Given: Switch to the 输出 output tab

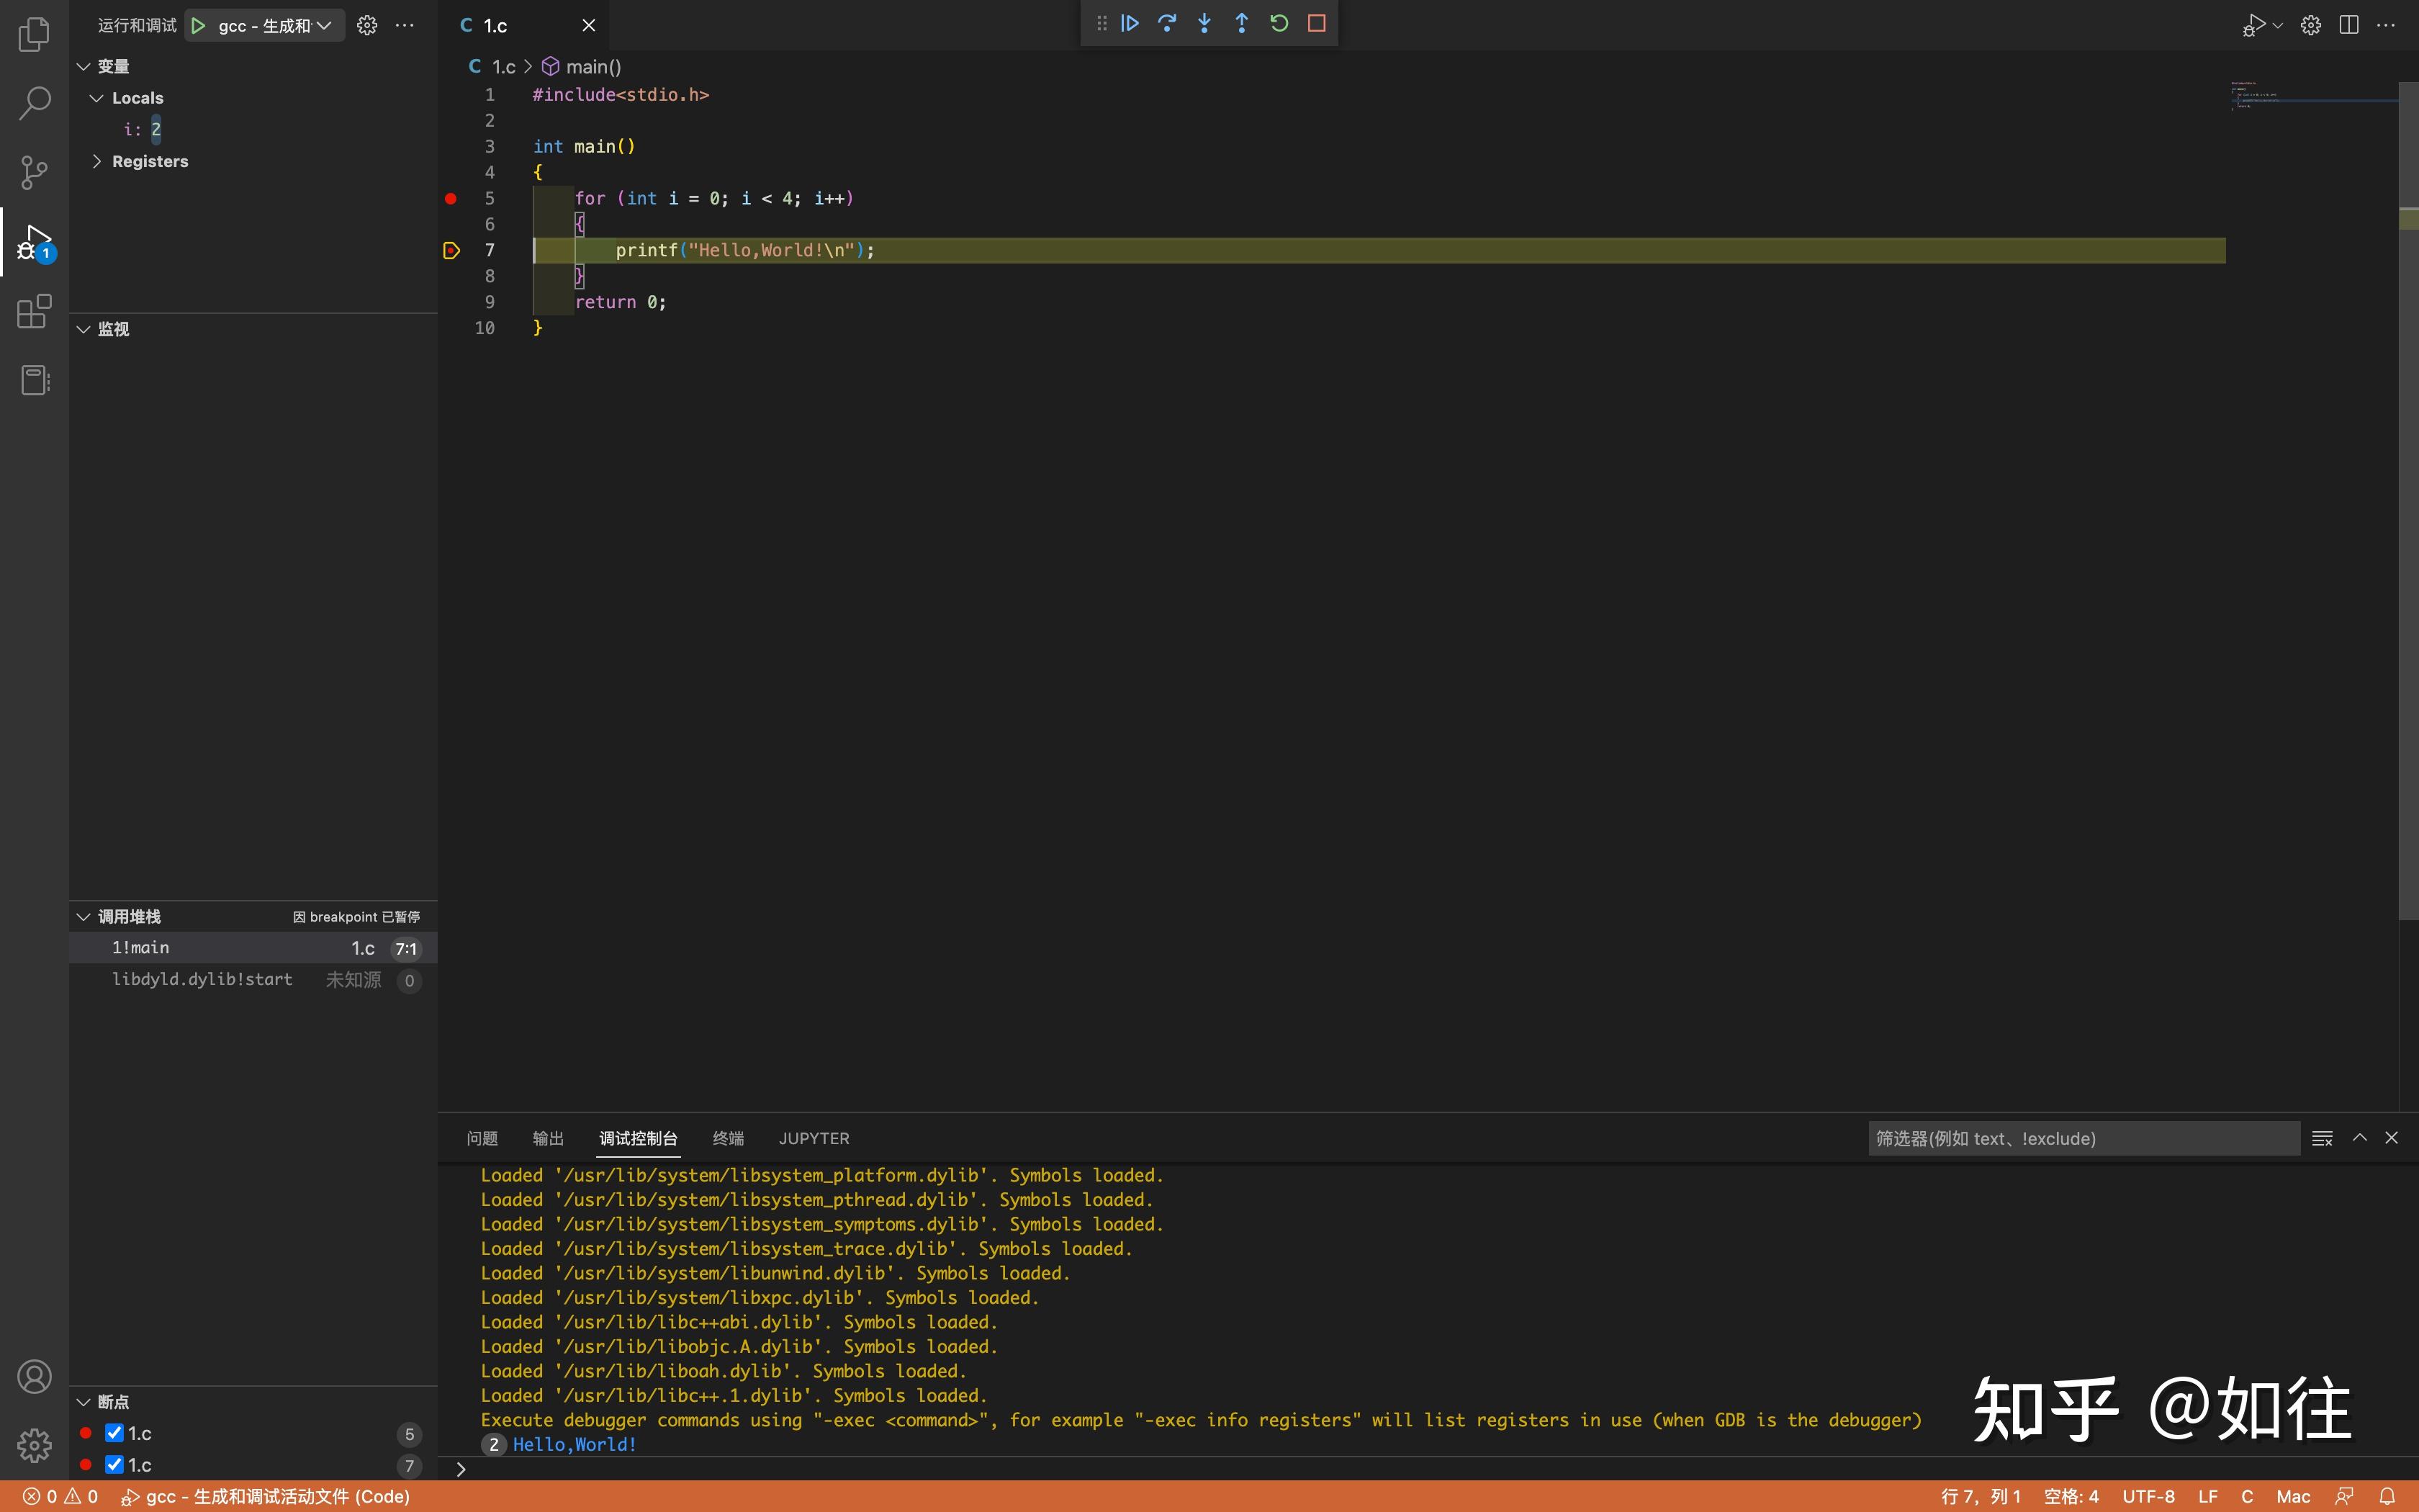Looking at the screenshot, I should (548, 1138).
